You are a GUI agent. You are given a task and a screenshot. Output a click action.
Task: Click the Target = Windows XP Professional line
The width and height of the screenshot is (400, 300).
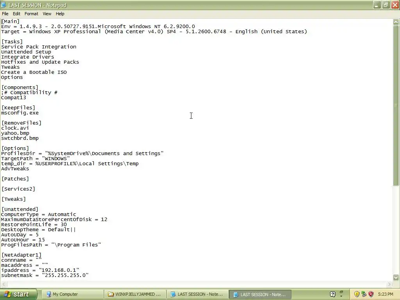pyautogui.click(x=154, y=32)
